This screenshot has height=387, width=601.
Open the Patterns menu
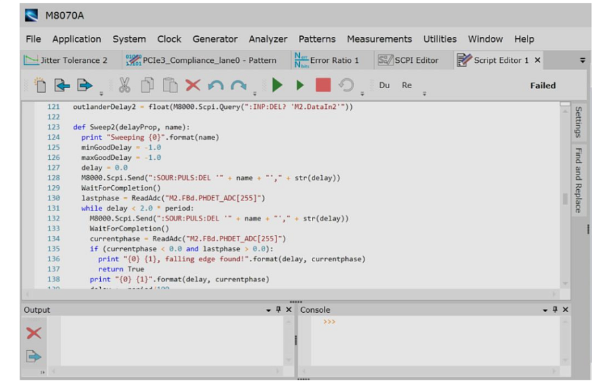tap(317, 39)
